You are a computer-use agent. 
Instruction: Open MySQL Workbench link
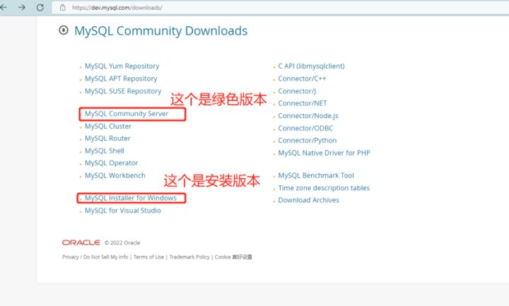pyautogui.click(x=115, y=175)
